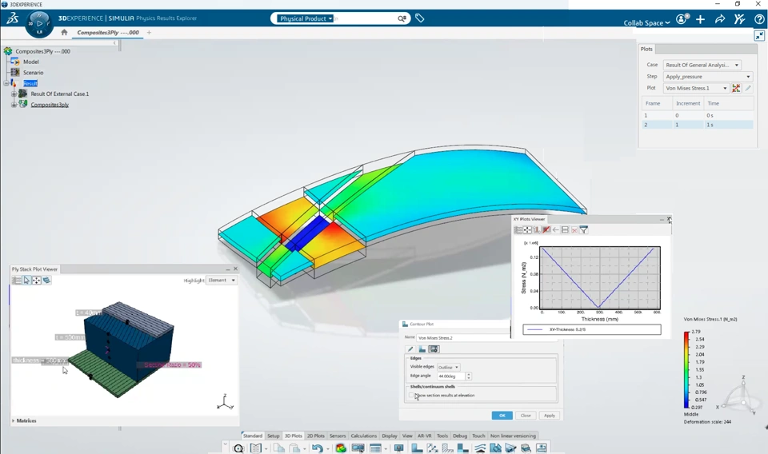The height and width of the screenshot is (454, 768).
Task: Enable Show section results at elevation checkbox
Action: click(411, 396)
